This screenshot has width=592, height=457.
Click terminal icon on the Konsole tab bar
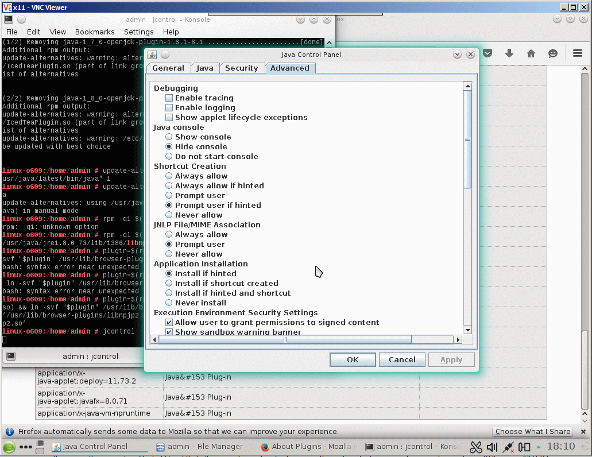tap(11, 356)
